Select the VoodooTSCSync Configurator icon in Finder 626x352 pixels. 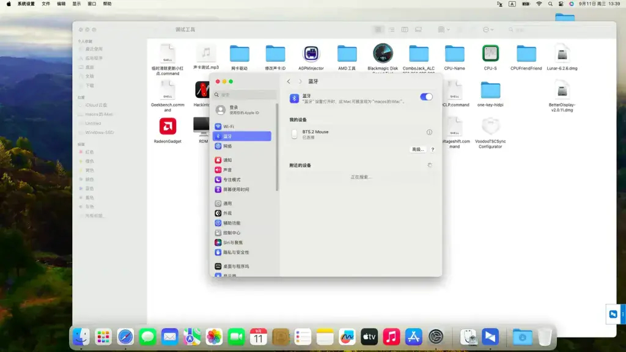(x=490, y=127)
